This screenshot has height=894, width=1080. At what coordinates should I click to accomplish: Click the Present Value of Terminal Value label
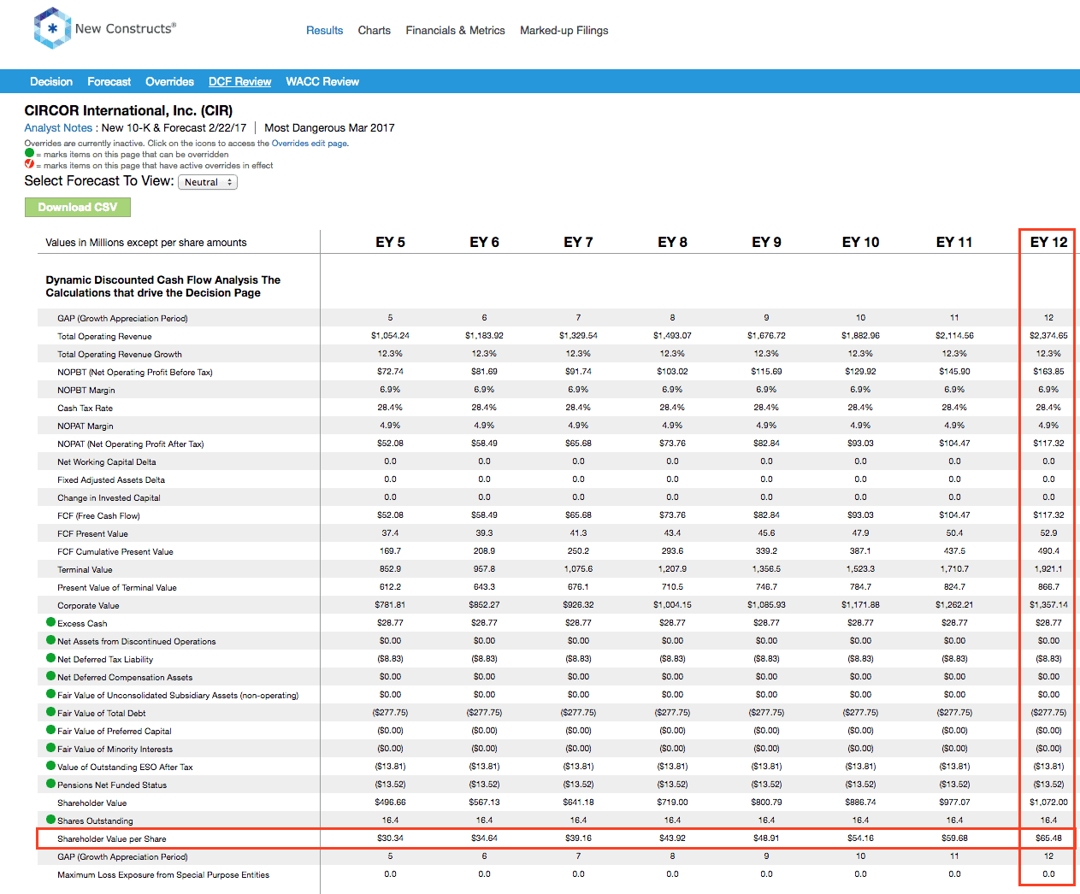(117, 587)
